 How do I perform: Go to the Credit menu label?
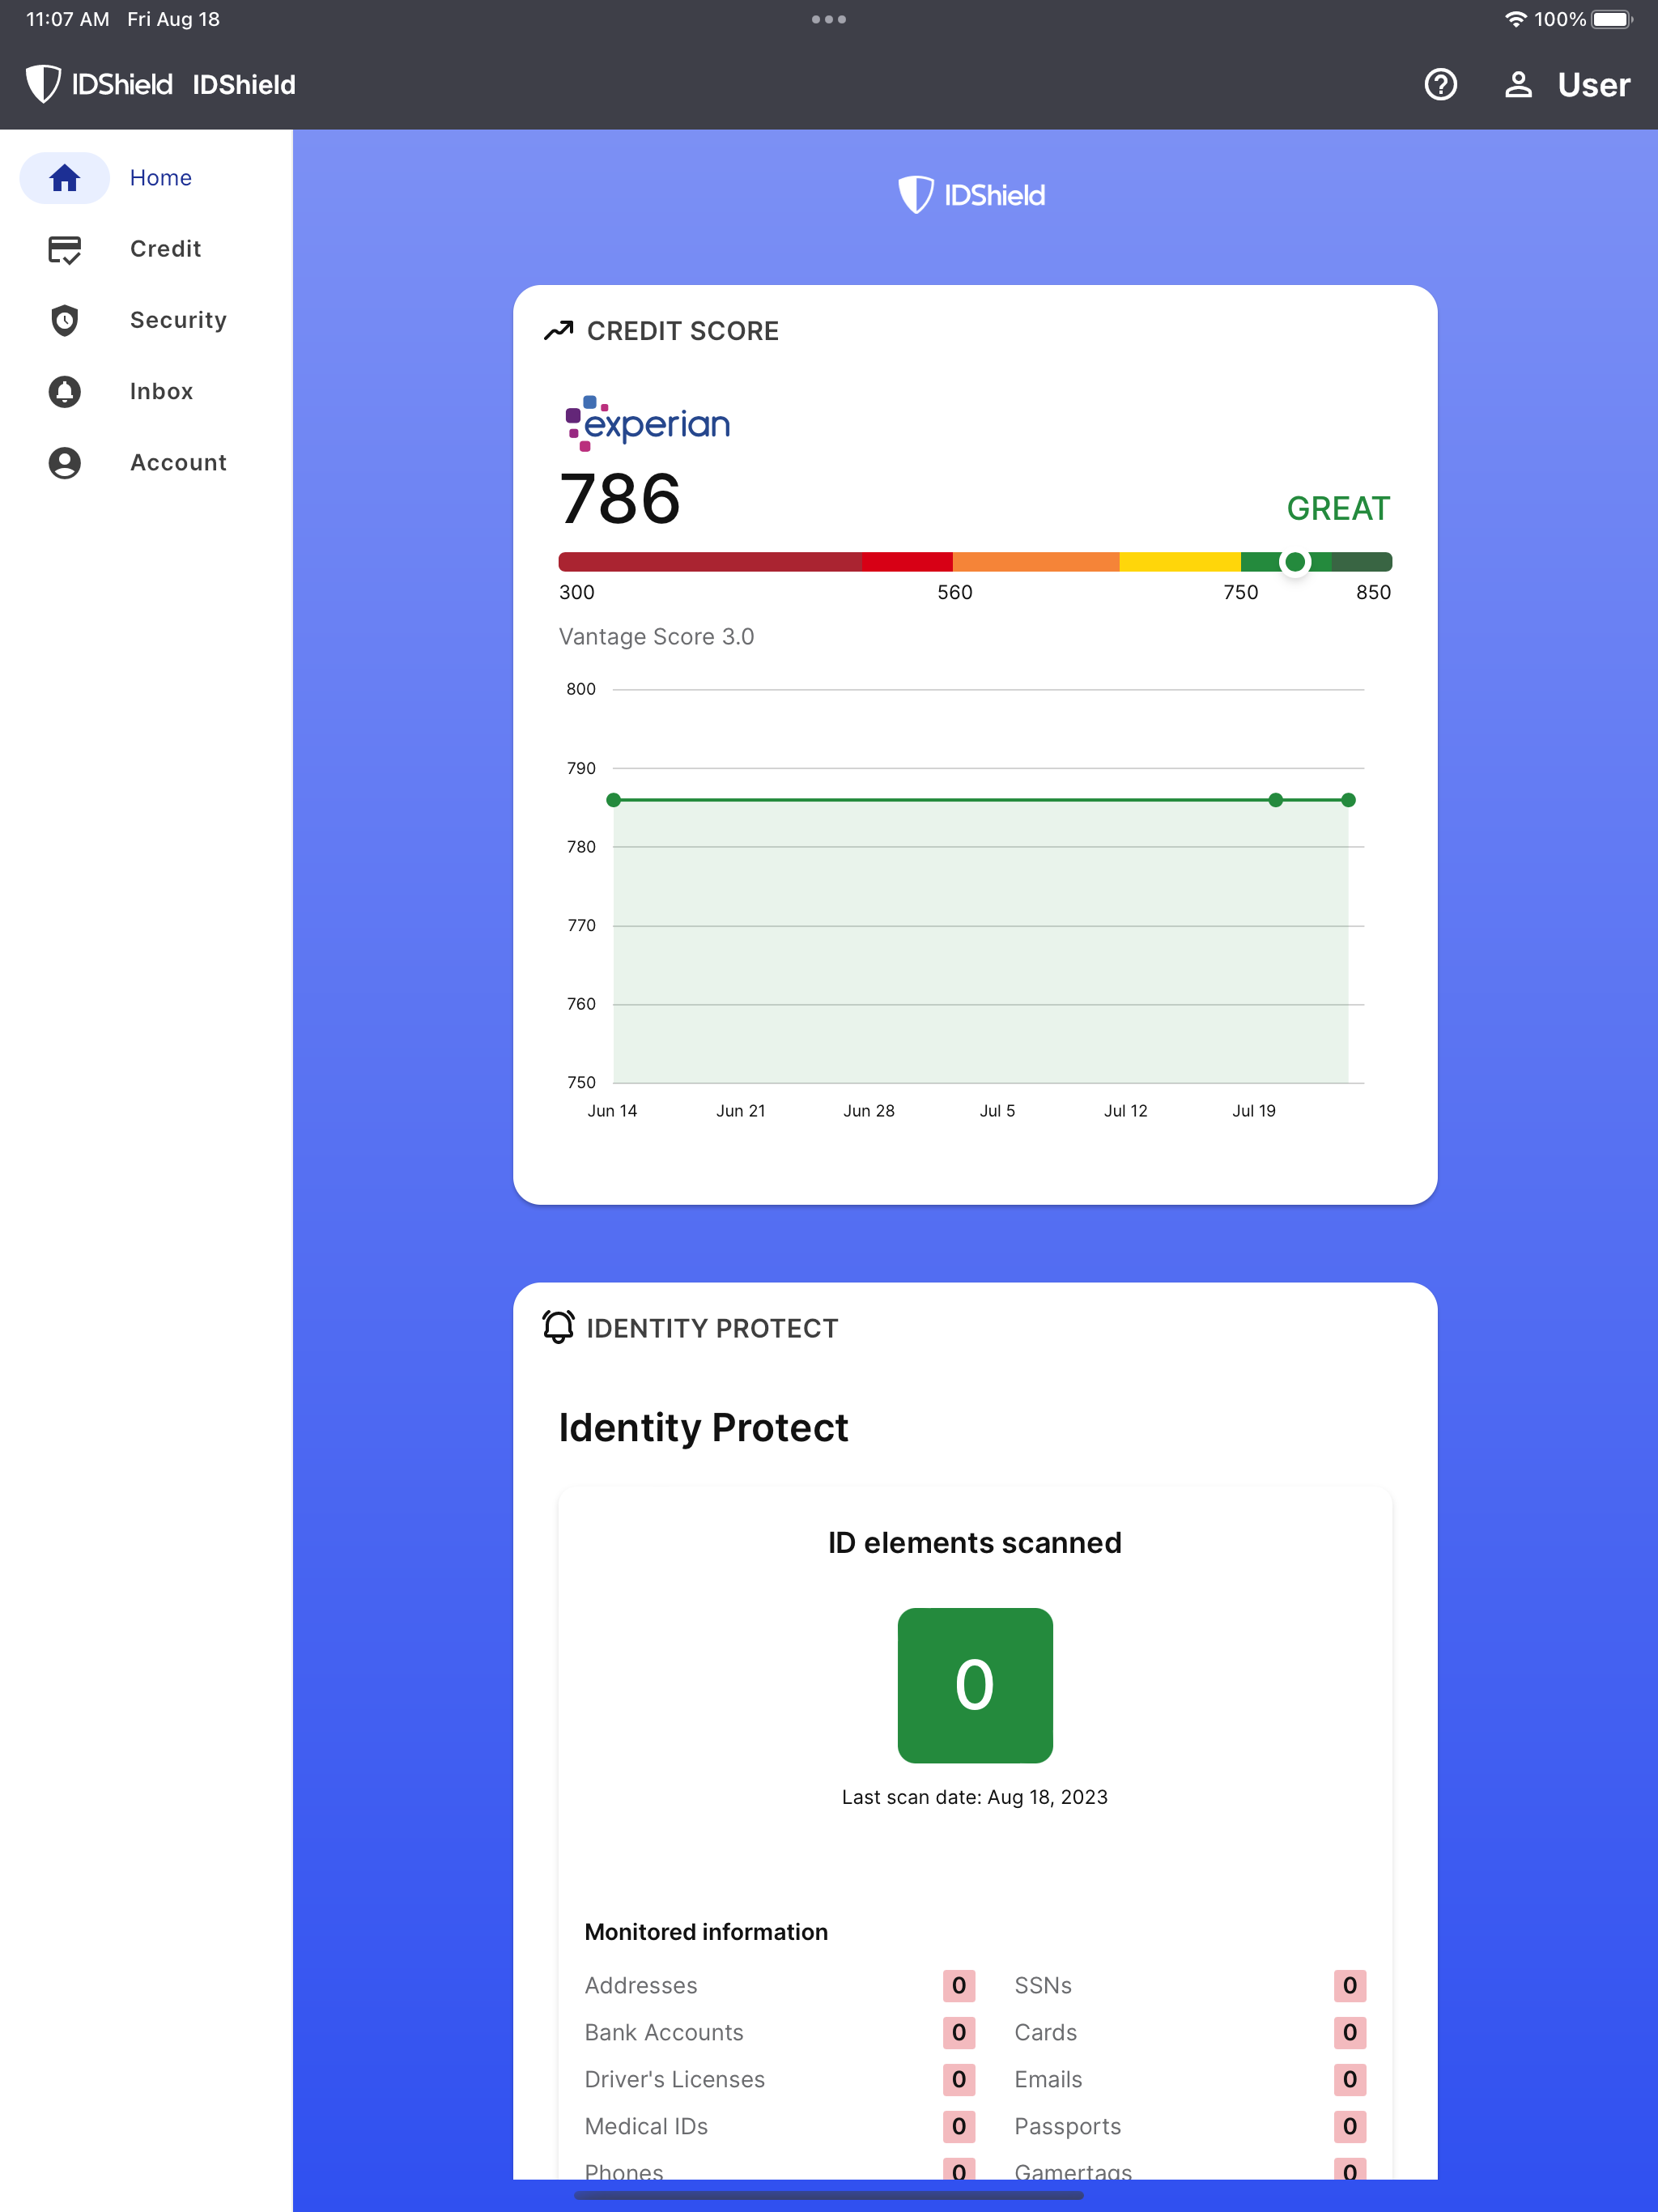166,249
